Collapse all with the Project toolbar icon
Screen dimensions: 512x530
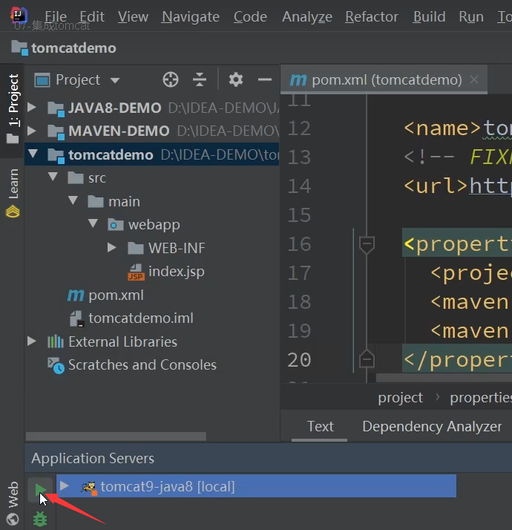200,80
